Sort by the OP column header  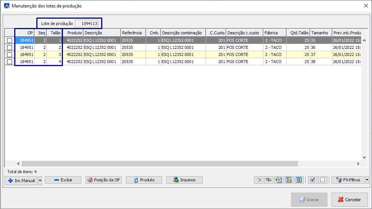(25, 33)
